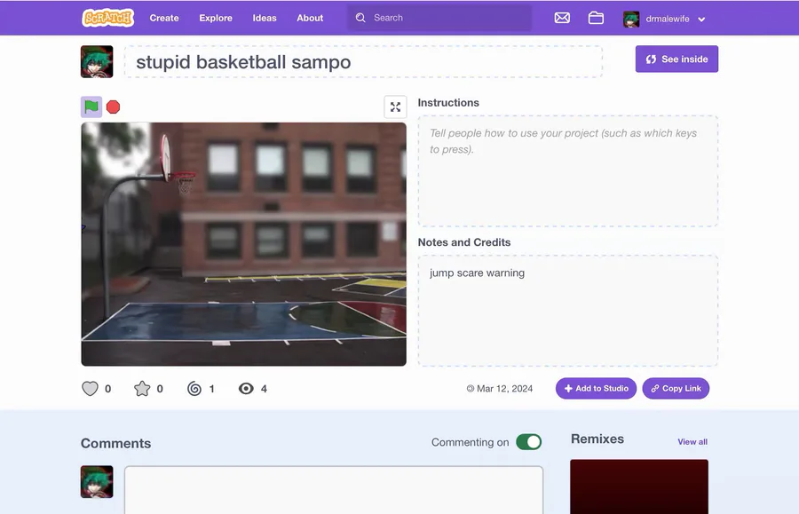Screen dimensions: 799x514
Task: Copy the project link
Action: 676,388
